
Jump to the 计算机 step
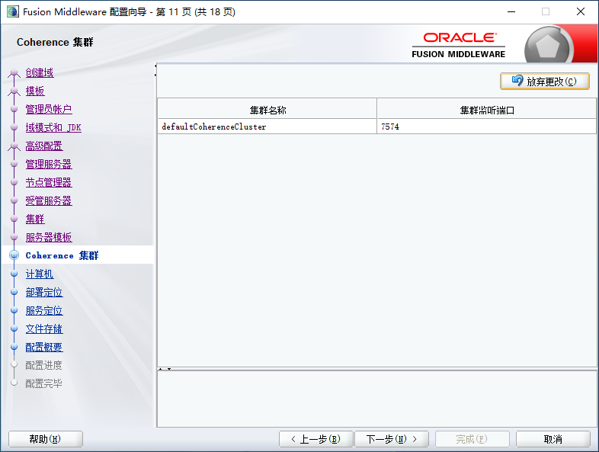[x=40, y=274]
